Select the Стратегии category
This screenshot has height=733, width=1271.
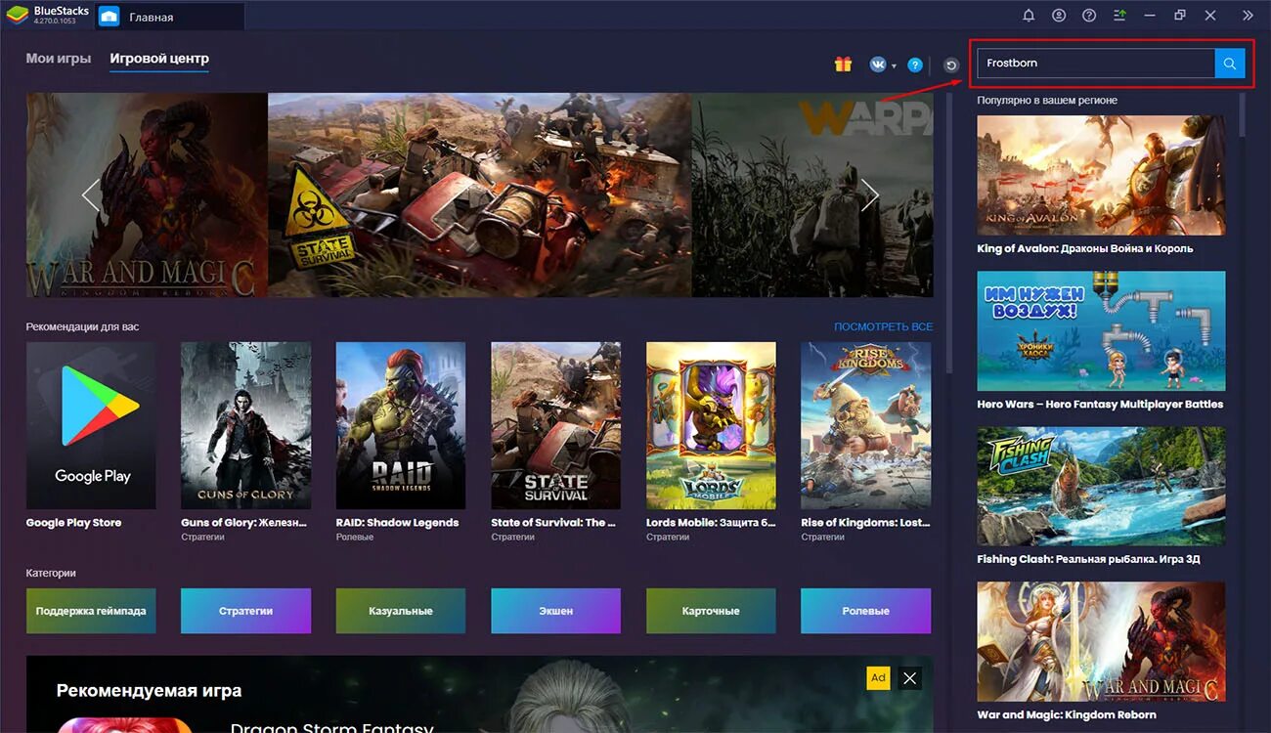pyautogui.click(x=245, y=611)
